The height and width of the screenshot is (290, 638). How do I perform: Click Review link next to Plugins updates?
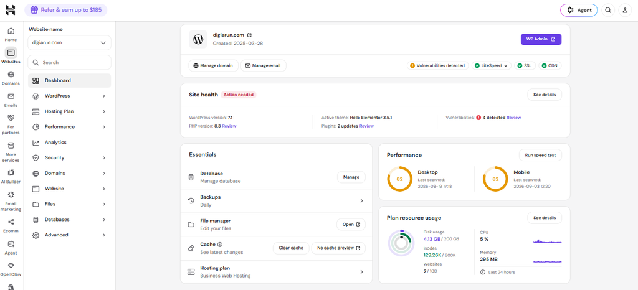tap(366, 126)
